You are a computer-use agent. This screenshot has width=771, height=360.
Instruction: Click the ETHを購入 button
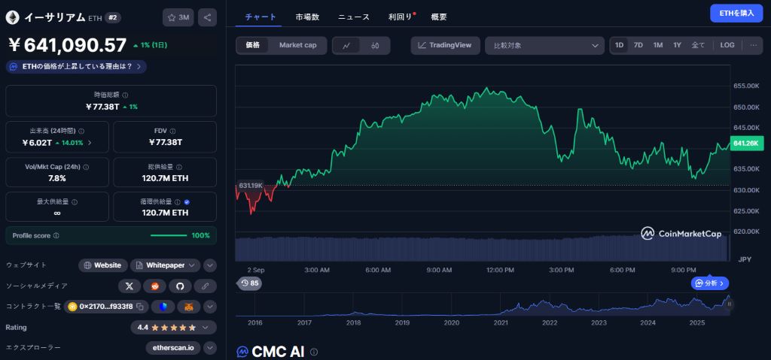(x=736, y=14)
